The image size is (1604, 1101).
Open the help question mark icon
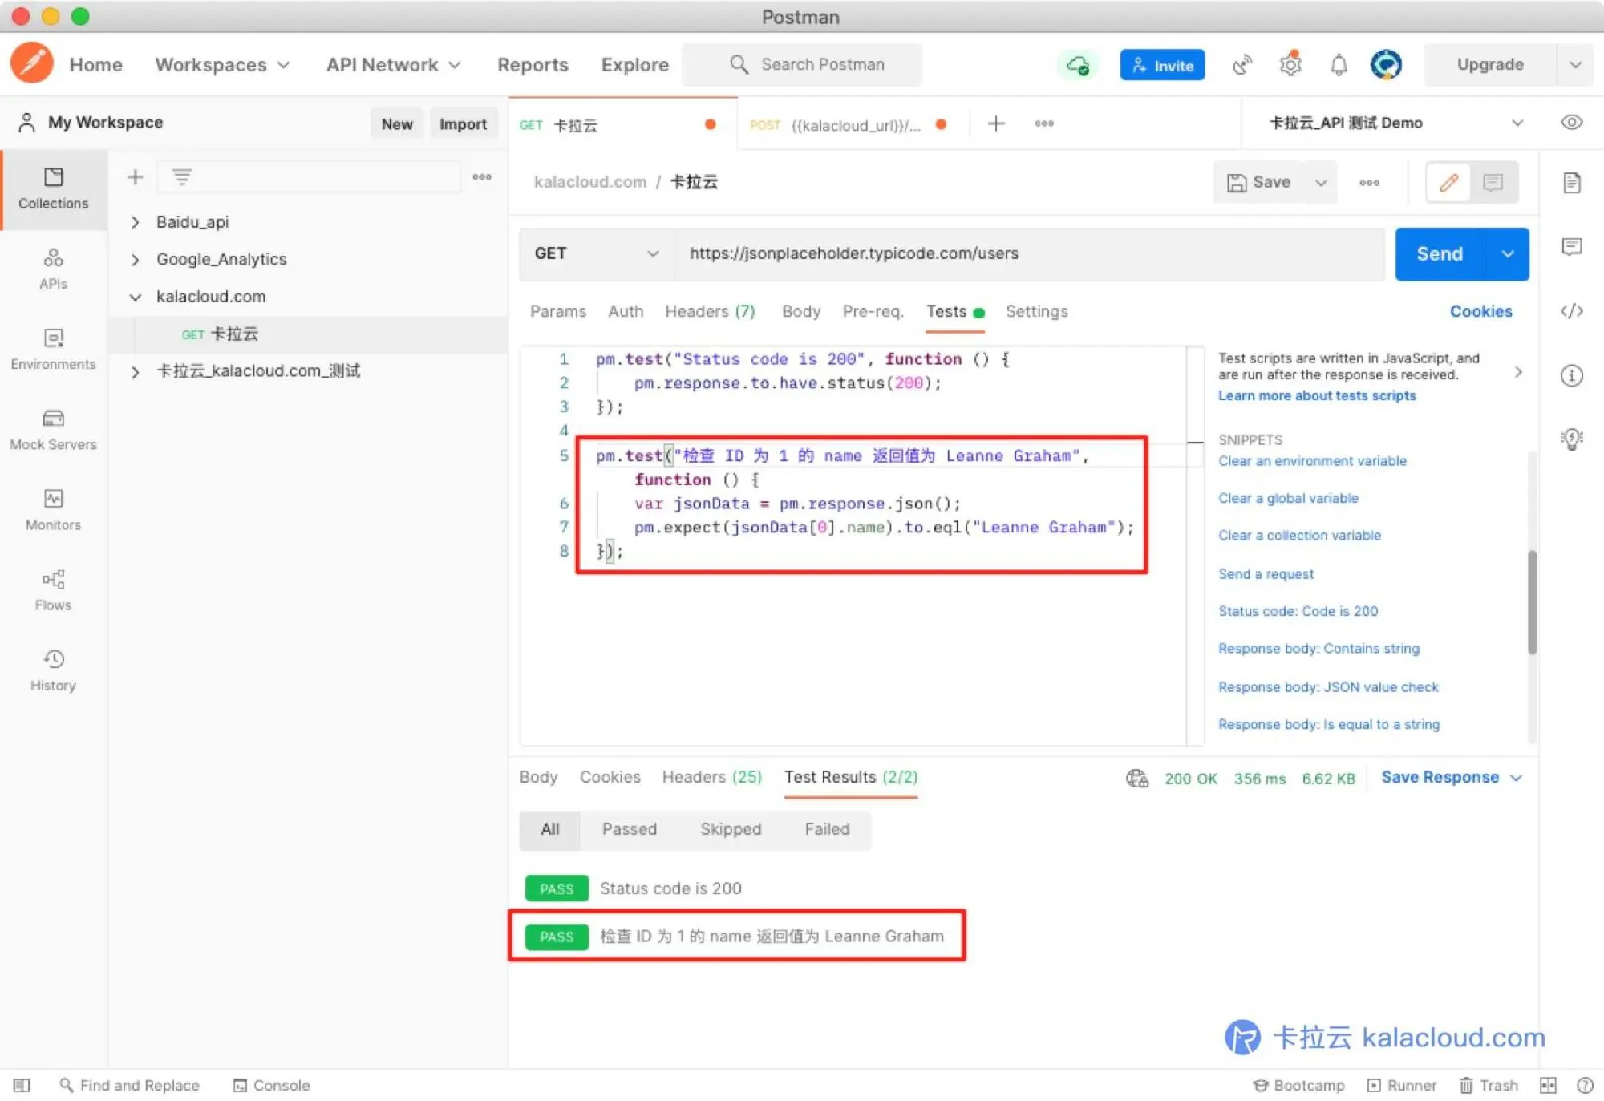pos(1585,1085)
